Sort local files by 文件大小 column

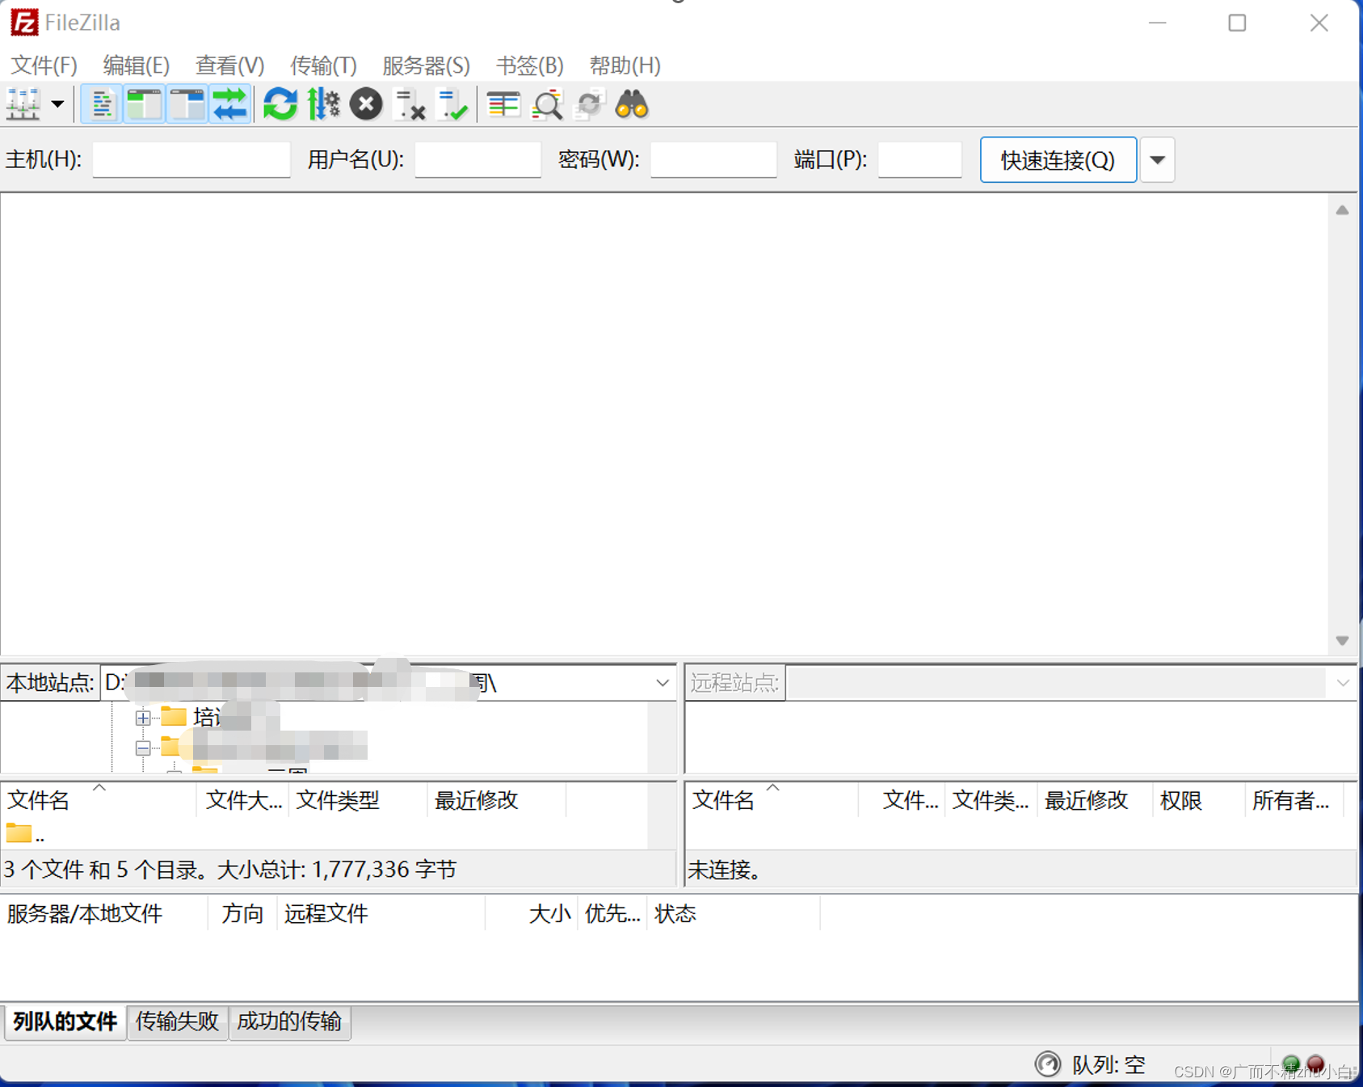[242, 800]
